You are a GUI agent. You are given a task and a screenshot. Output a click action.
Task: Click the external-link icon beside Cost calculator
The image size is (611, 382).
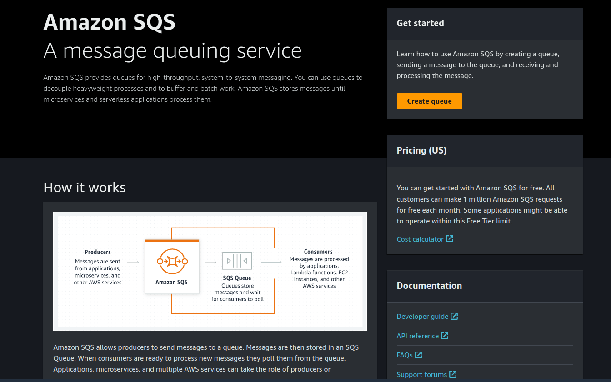click(x=450, y=238)
